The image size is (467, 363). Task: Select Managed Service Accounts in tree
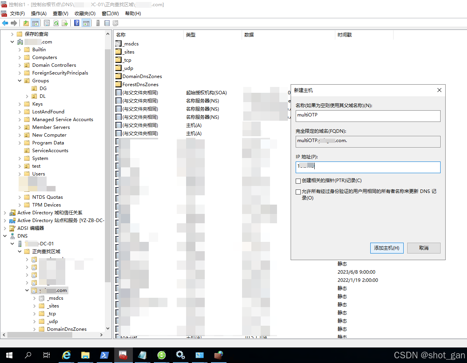click(x=63, y=120)
